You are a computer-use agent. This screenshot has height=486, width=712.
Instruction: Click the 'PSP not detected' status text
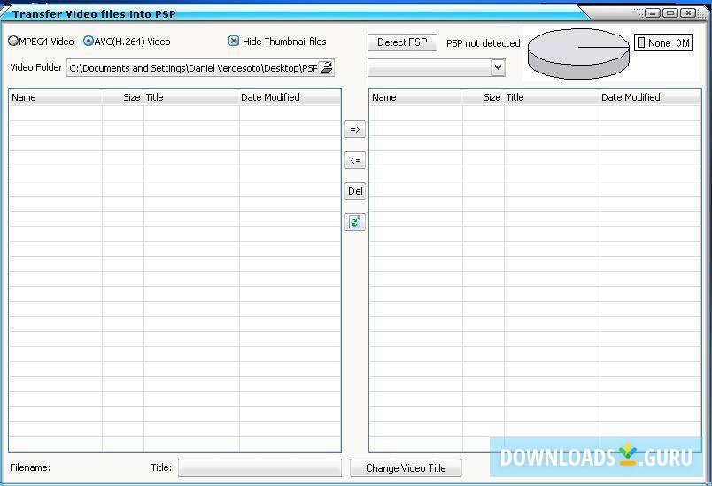(x=484, y=43)
